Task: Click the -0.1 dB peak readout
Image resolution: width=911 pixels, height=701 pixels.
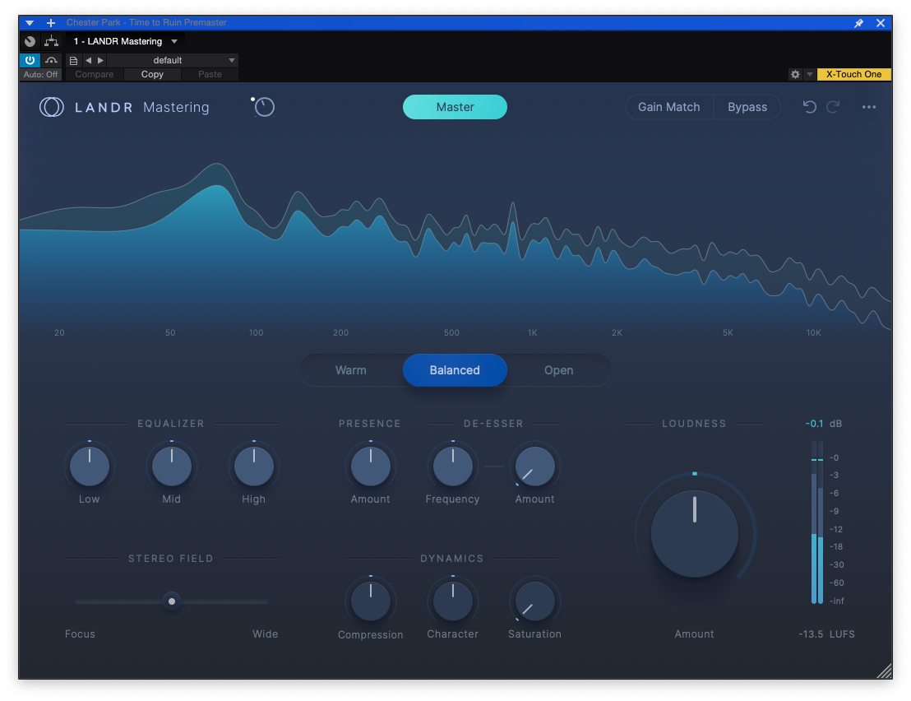Action: click(823, 424)
